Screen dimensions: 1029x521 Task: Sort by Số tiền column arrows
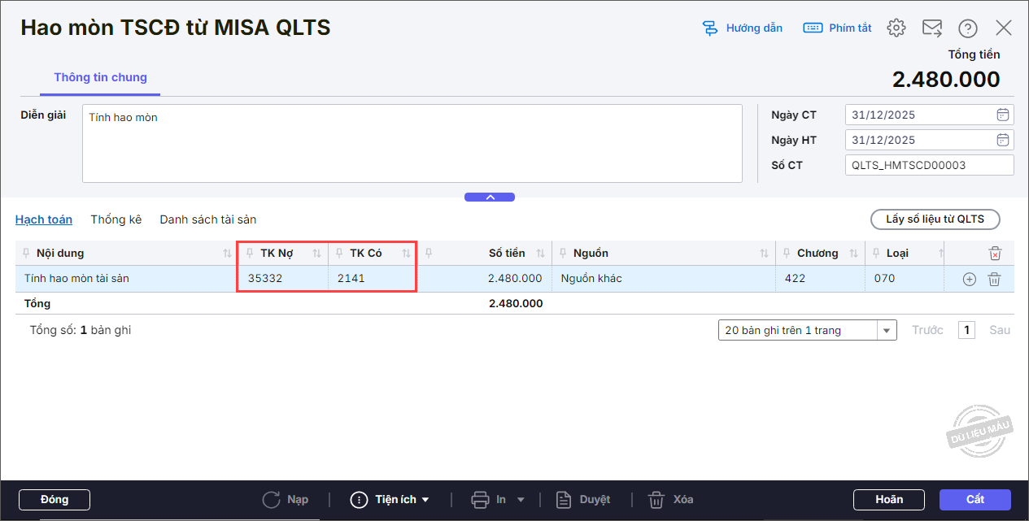click(540, 254)
